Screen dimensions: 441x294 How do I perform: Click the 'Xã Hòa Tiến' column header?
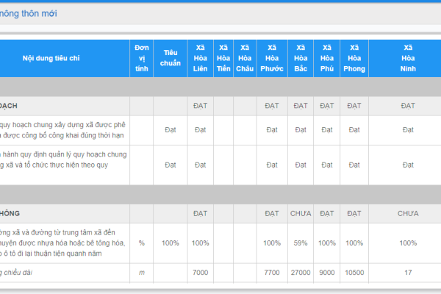click(x=223, y=58)
